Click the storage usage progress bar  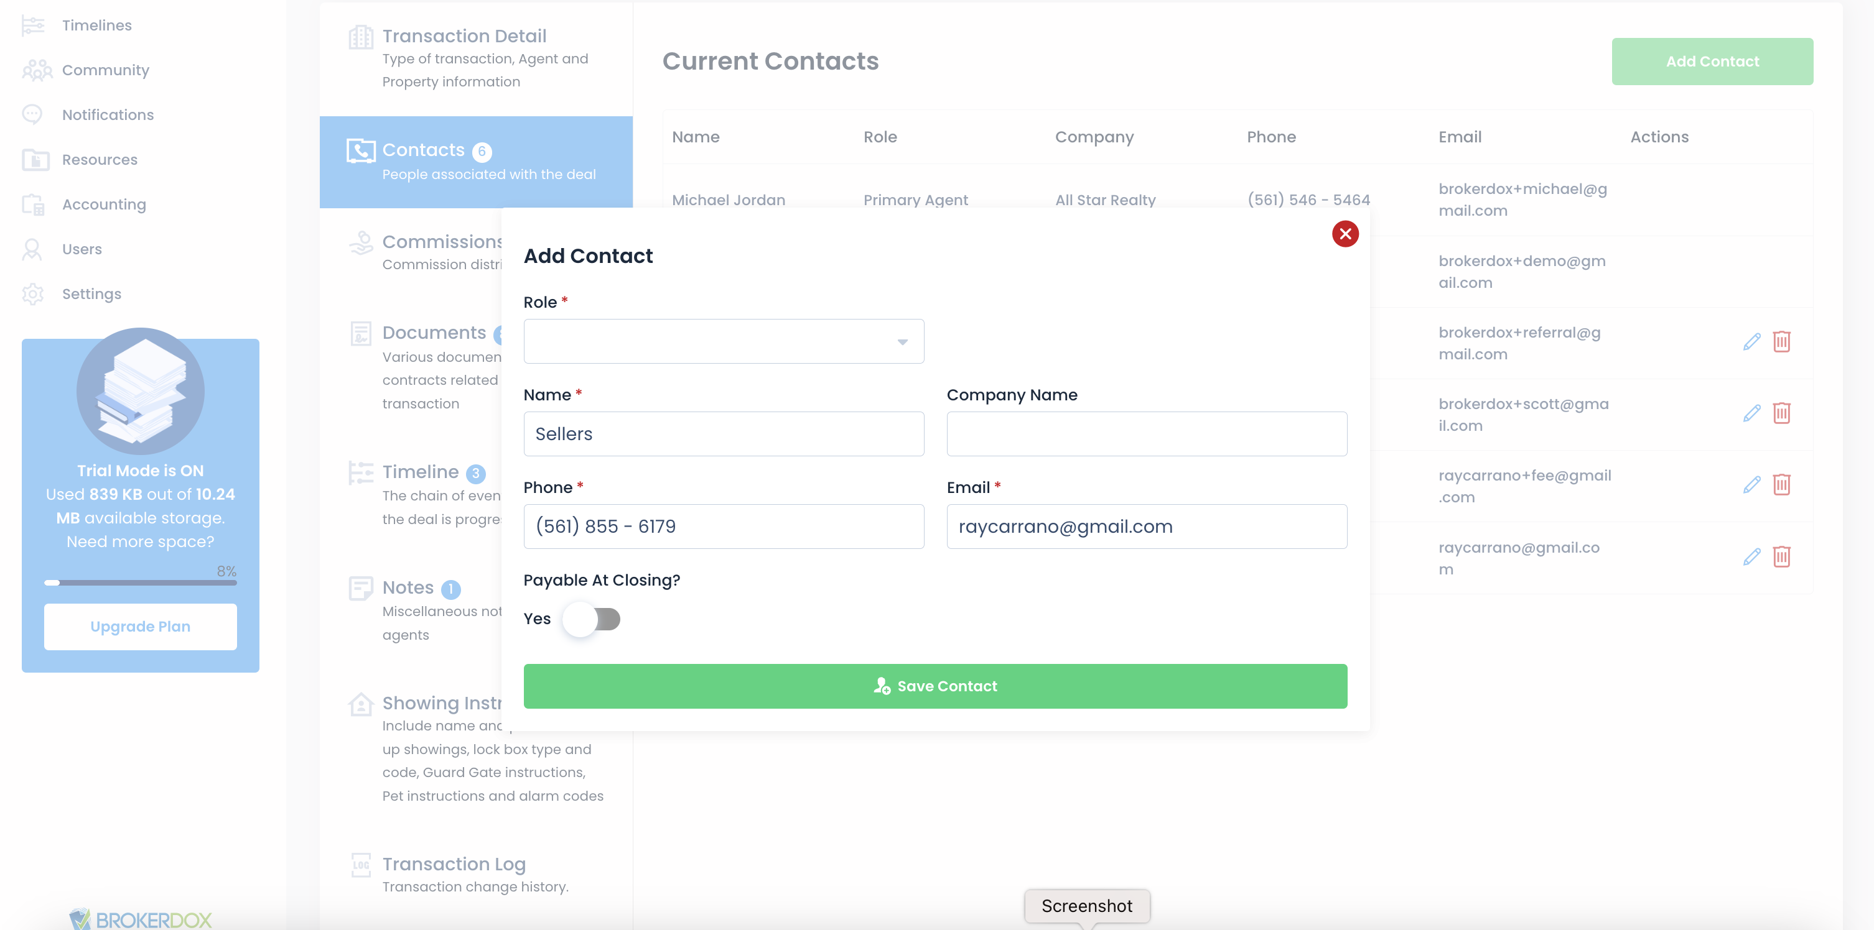(141, 583)
